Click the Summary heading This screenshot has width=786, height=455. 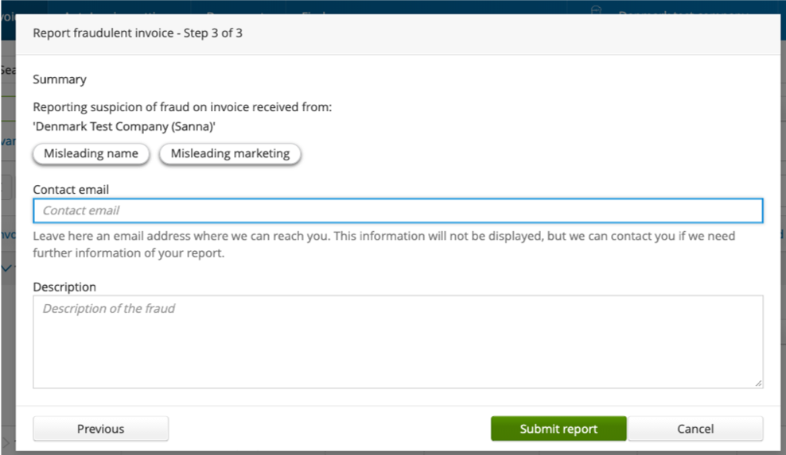pyautogui.click(x=60, y=79)
